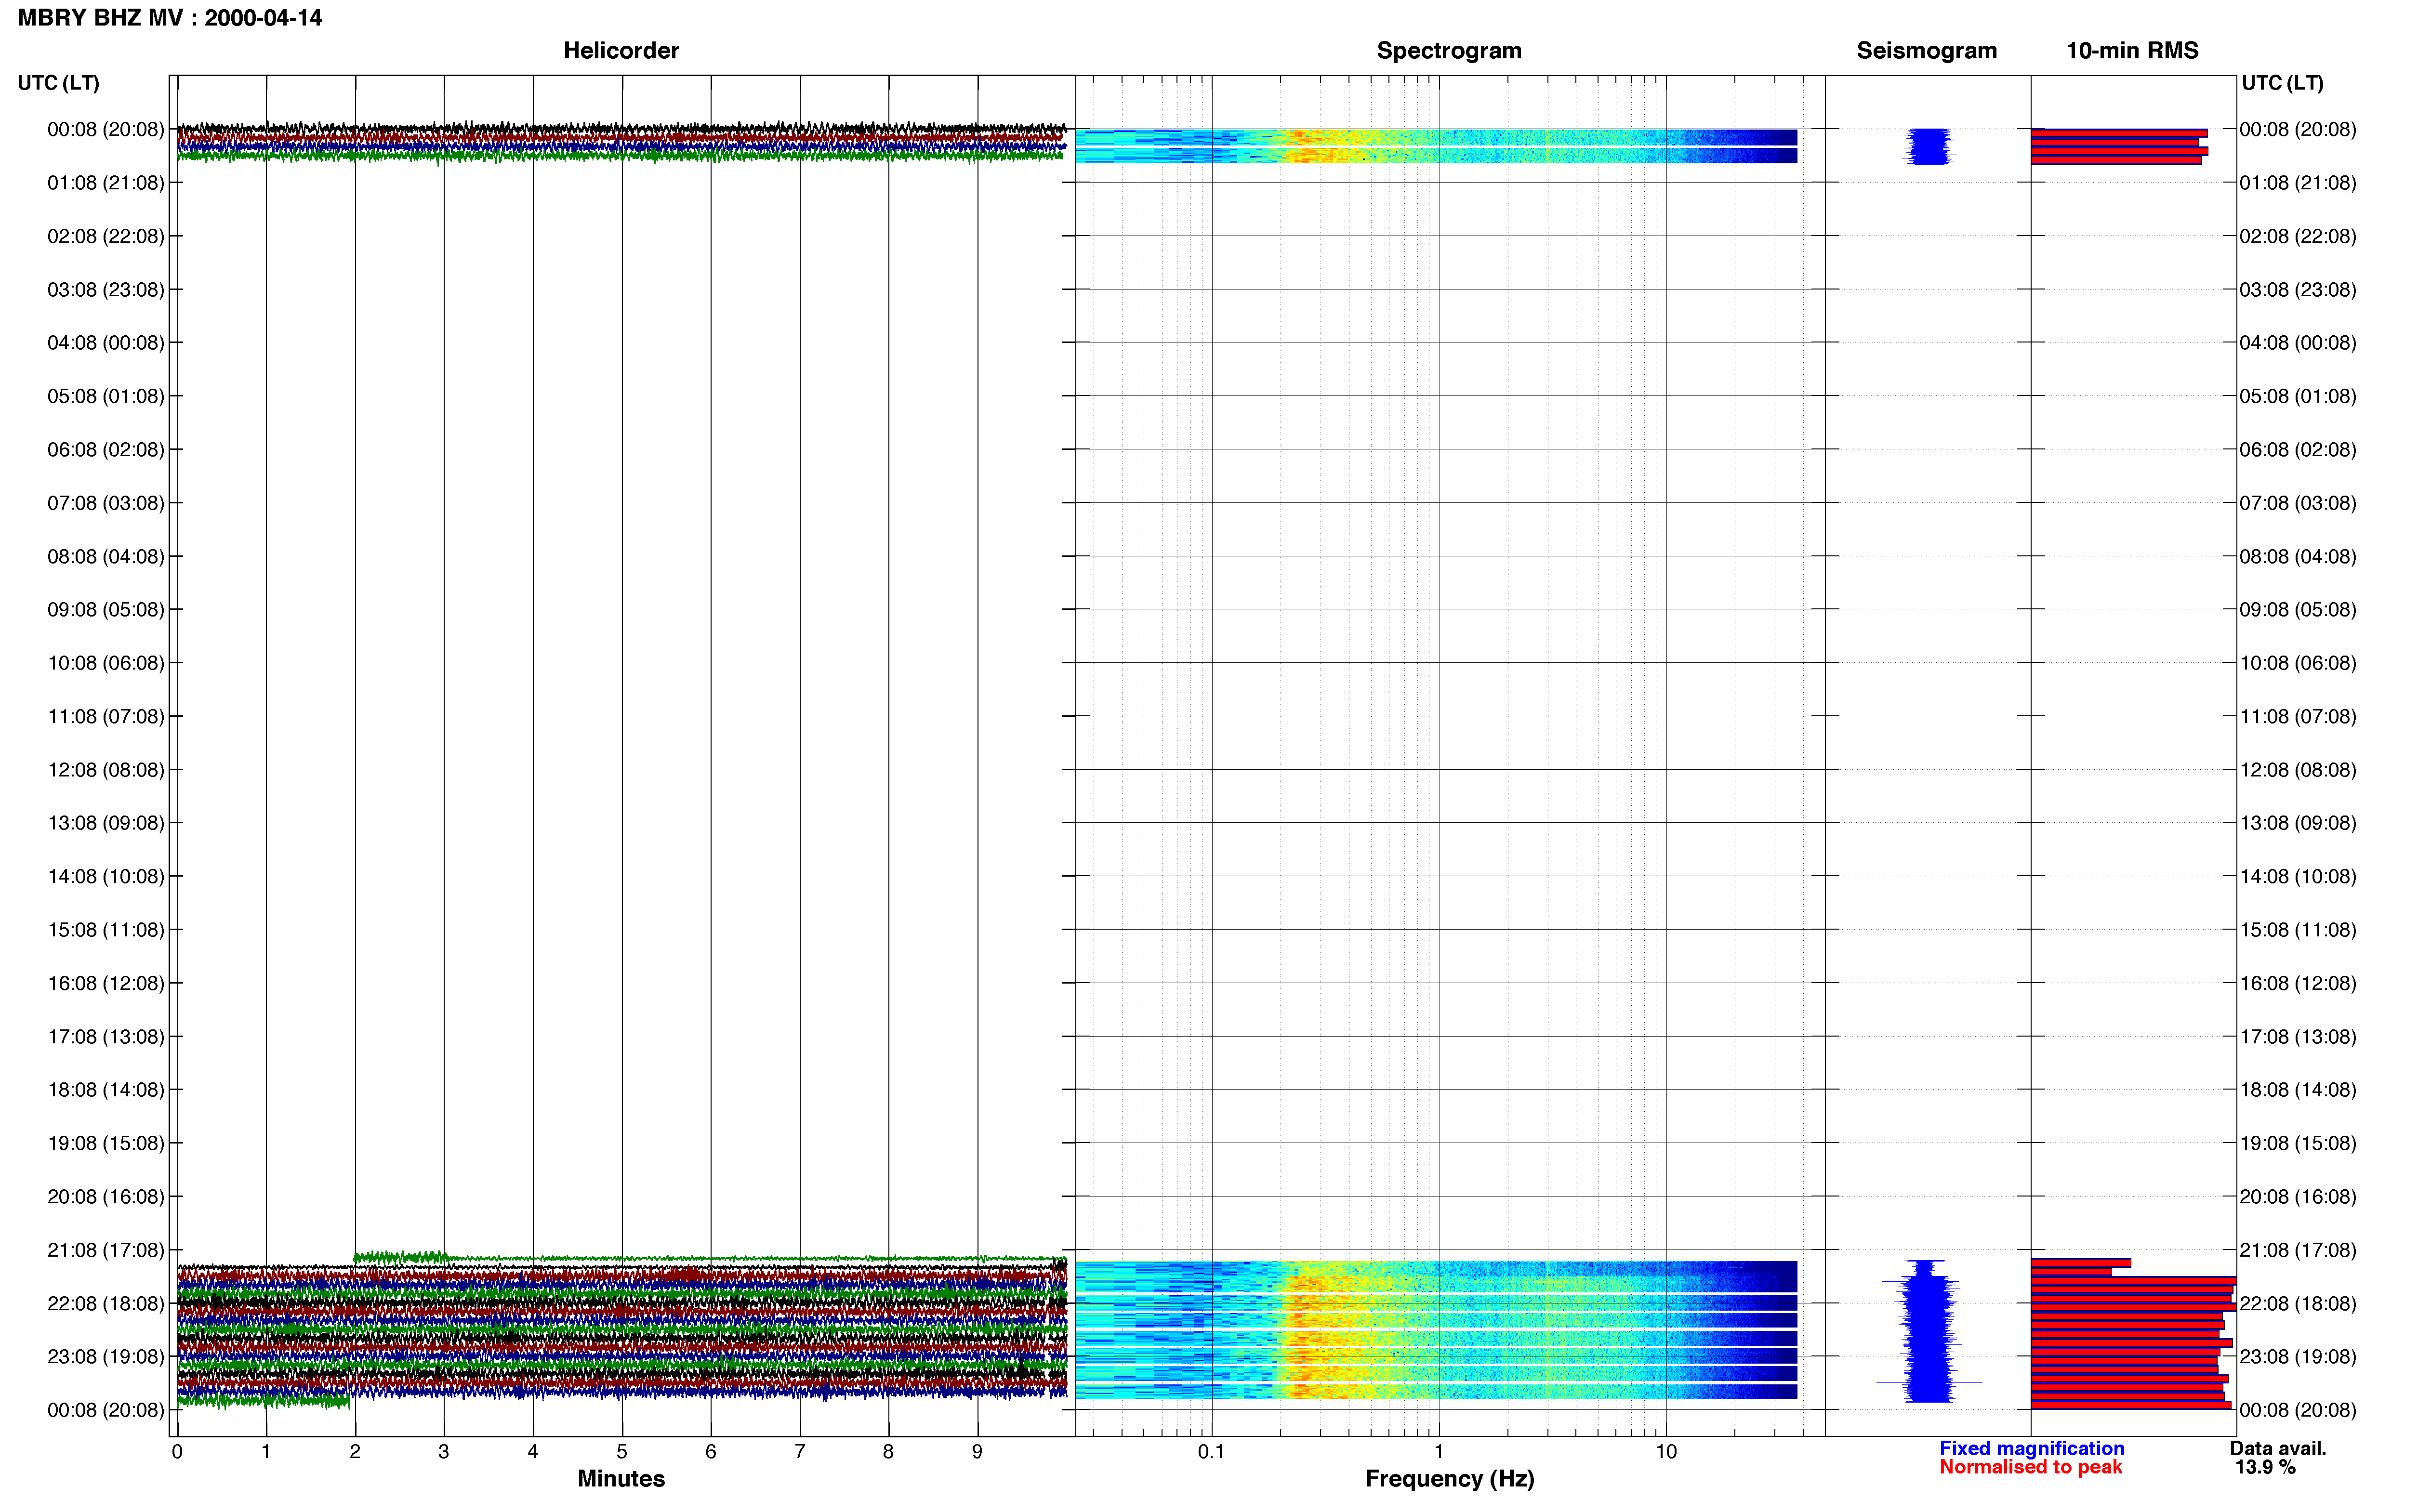Viewport: 2418px width, 1512px height.
Task: Click Helicorder time label 03:08 (23:08)
Action: tap(106, 290)
